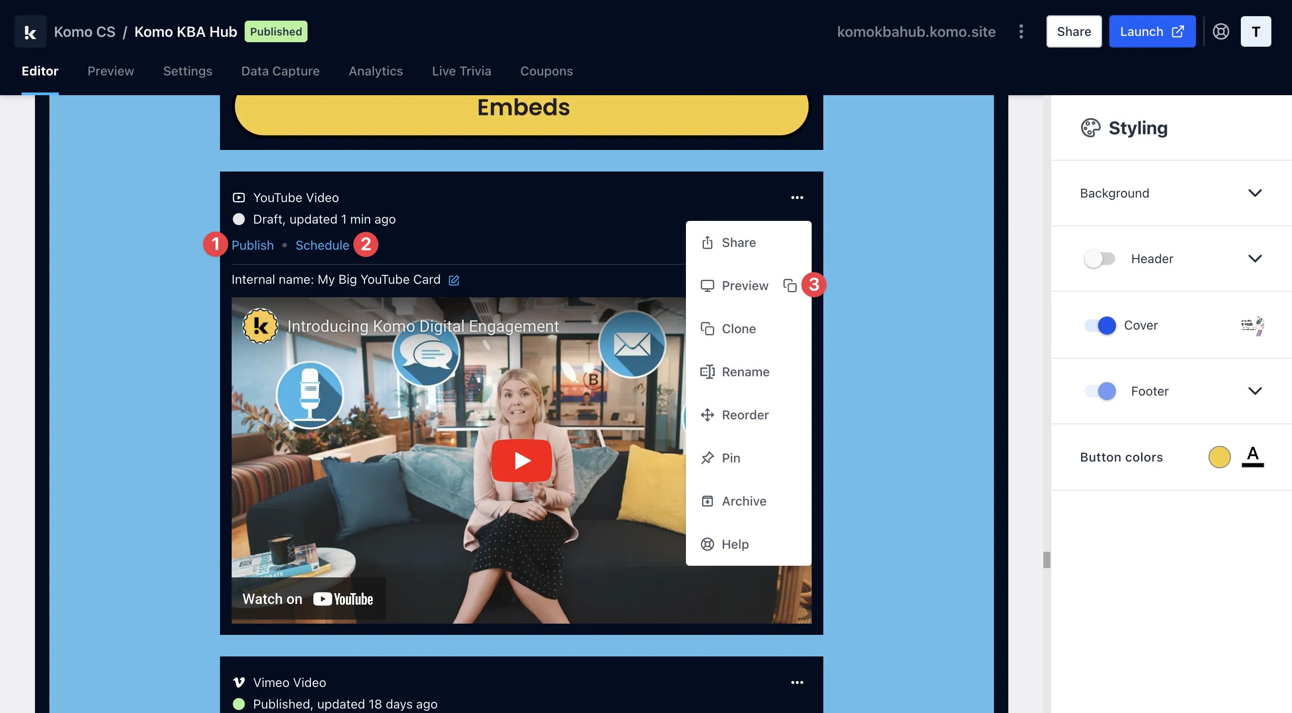Pin the card via menu

point(748,458)
